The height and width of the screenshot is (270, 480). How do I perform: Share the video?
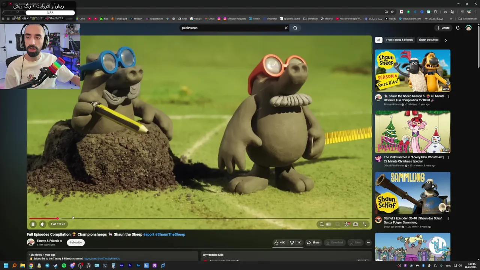(x=313, y=243)
